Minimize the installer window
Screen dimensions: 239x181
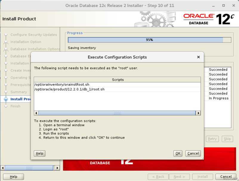point(213,6)
